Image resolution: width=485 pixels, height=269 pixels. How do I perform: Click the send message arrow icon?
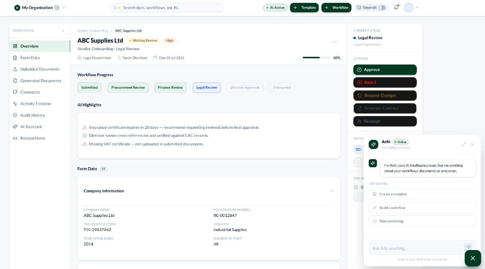(x=468, y=247)
